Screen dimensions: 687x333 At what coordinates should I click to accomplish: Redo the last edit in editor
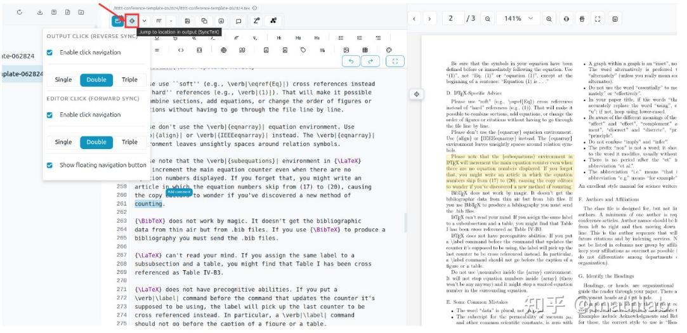[370, 62]
